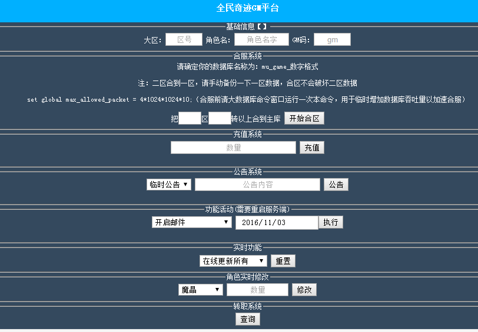The width and height of the screenshot is (478, 332).
Task: Expand the 开启邮件 activity dropdown
Action: (192, 222)
